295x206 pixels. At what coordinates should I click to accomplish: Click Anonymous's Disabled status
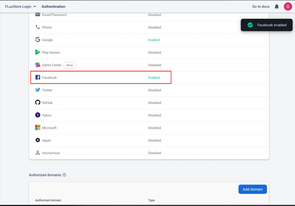(x=155, y=153)
